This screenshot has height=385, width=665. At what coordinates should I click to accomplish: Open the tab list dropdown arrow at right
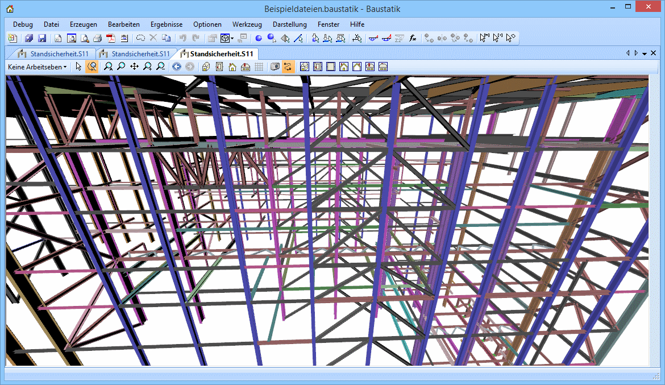(645, 53)
